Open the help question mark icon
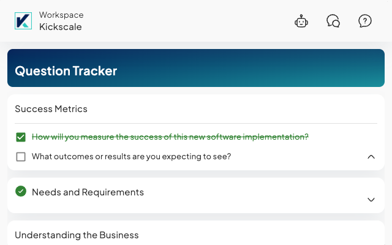This screenshot has height=245, width=392. point(365,21)
